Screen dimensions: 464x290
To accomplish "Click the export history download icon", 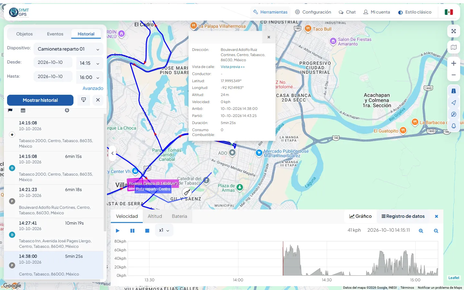I will coord(83,100).
